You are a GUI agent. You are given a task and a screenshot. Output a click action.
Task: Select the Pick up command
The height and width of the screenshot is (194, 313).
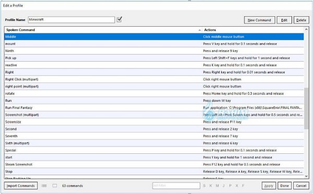click(154, 58)
